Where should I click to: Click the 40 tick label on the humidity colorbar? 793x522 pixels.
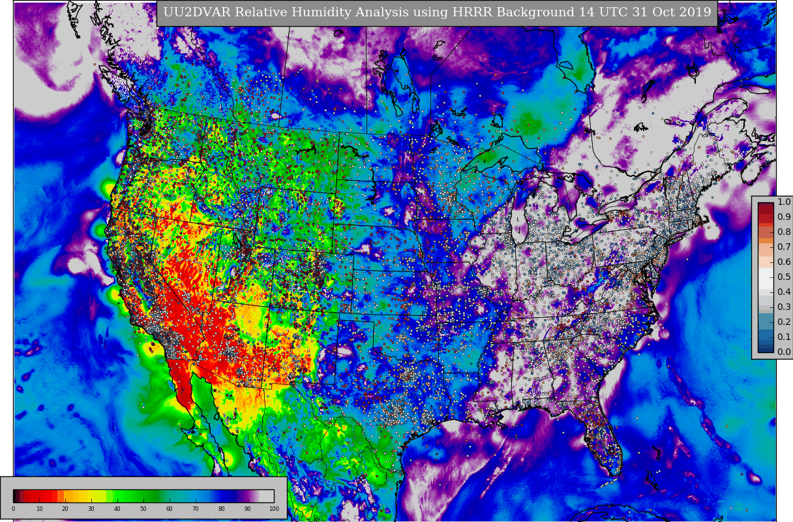(117, 509)
